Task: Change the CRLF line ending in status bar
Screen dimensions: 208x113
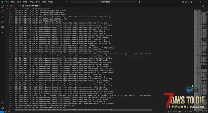Action: [191, 112]
